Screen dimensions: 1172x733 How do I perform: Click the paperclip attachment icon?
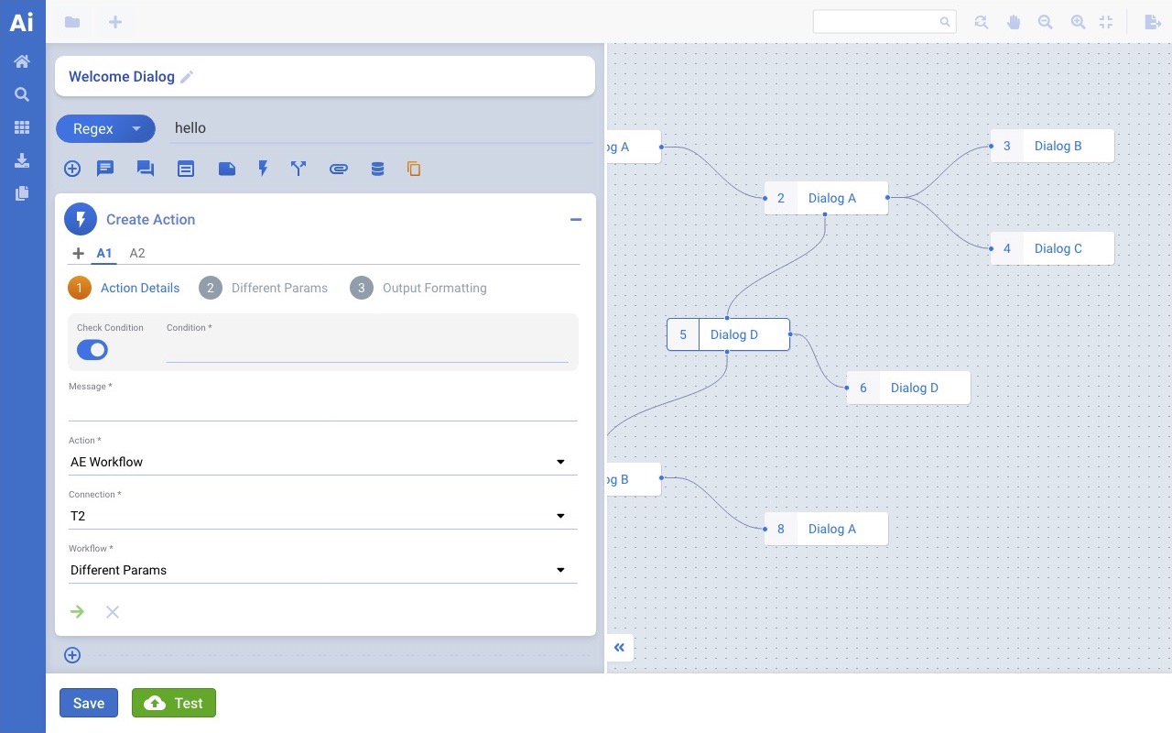(338, 169)
